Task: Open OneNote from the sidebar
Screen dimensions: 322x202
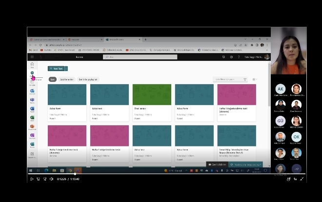Action: [32, 135]
